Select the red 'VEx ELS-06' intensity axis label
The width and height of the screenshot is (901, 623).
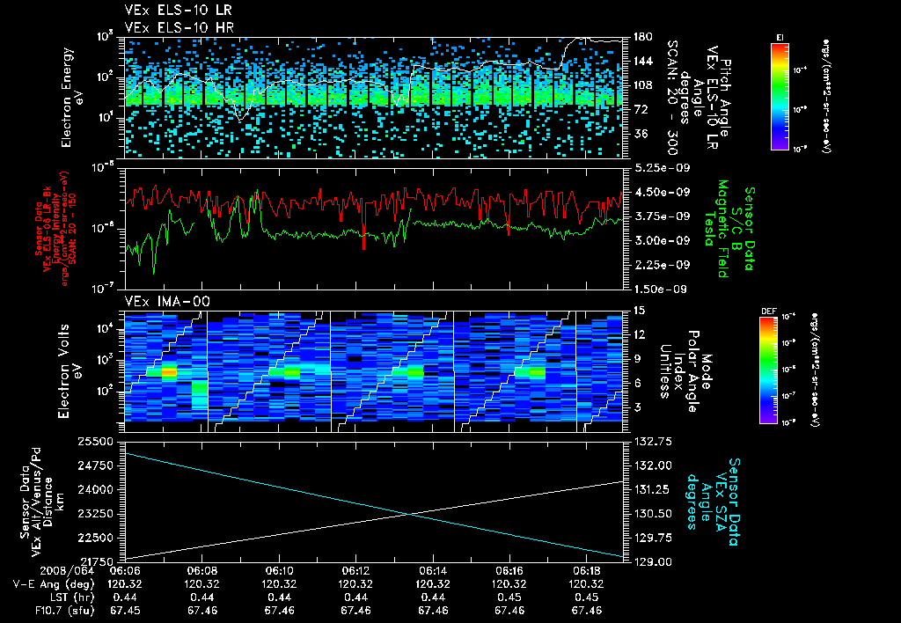pyautogui.click(x=55, y=229)
